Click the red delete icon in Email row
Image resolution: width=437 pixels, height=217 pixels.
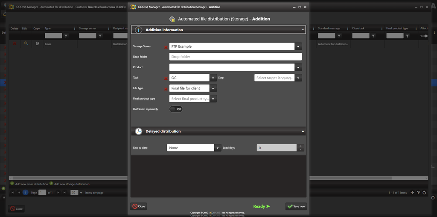(x=14, y=43)
